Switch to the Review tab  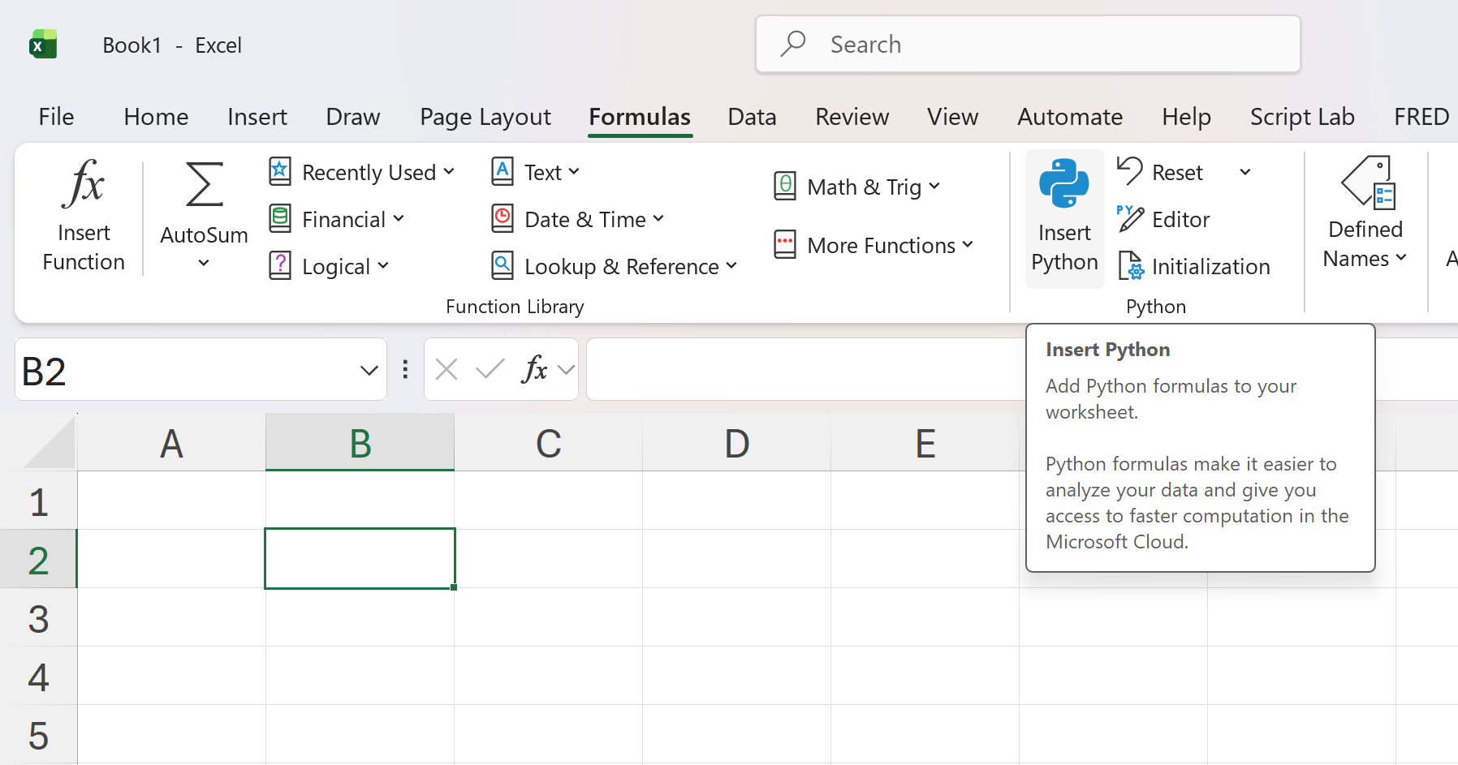click(x=852, y=117)
